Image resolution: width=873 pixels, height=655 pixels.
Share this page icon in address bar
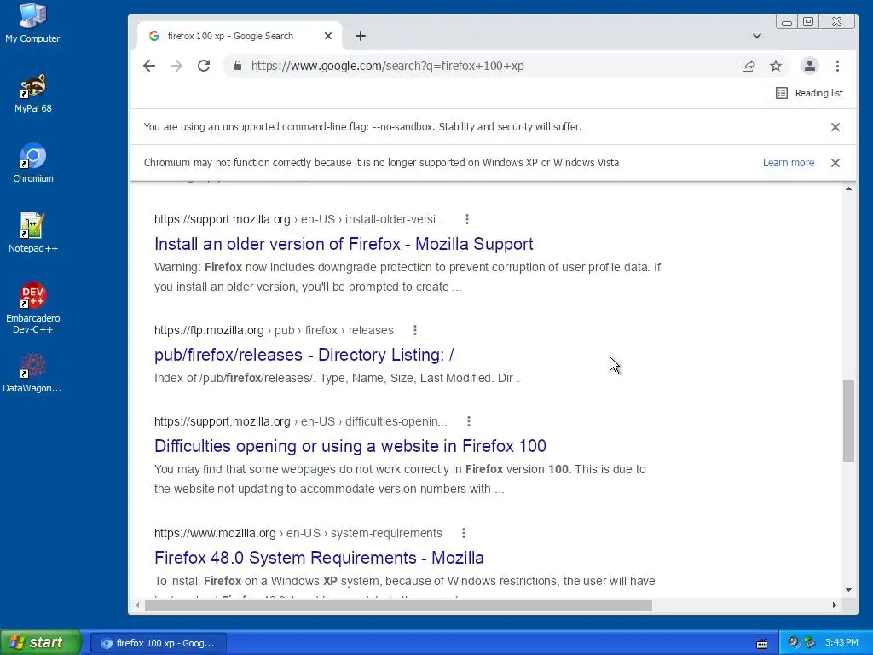pyautogui.click(x=749, y=67)
